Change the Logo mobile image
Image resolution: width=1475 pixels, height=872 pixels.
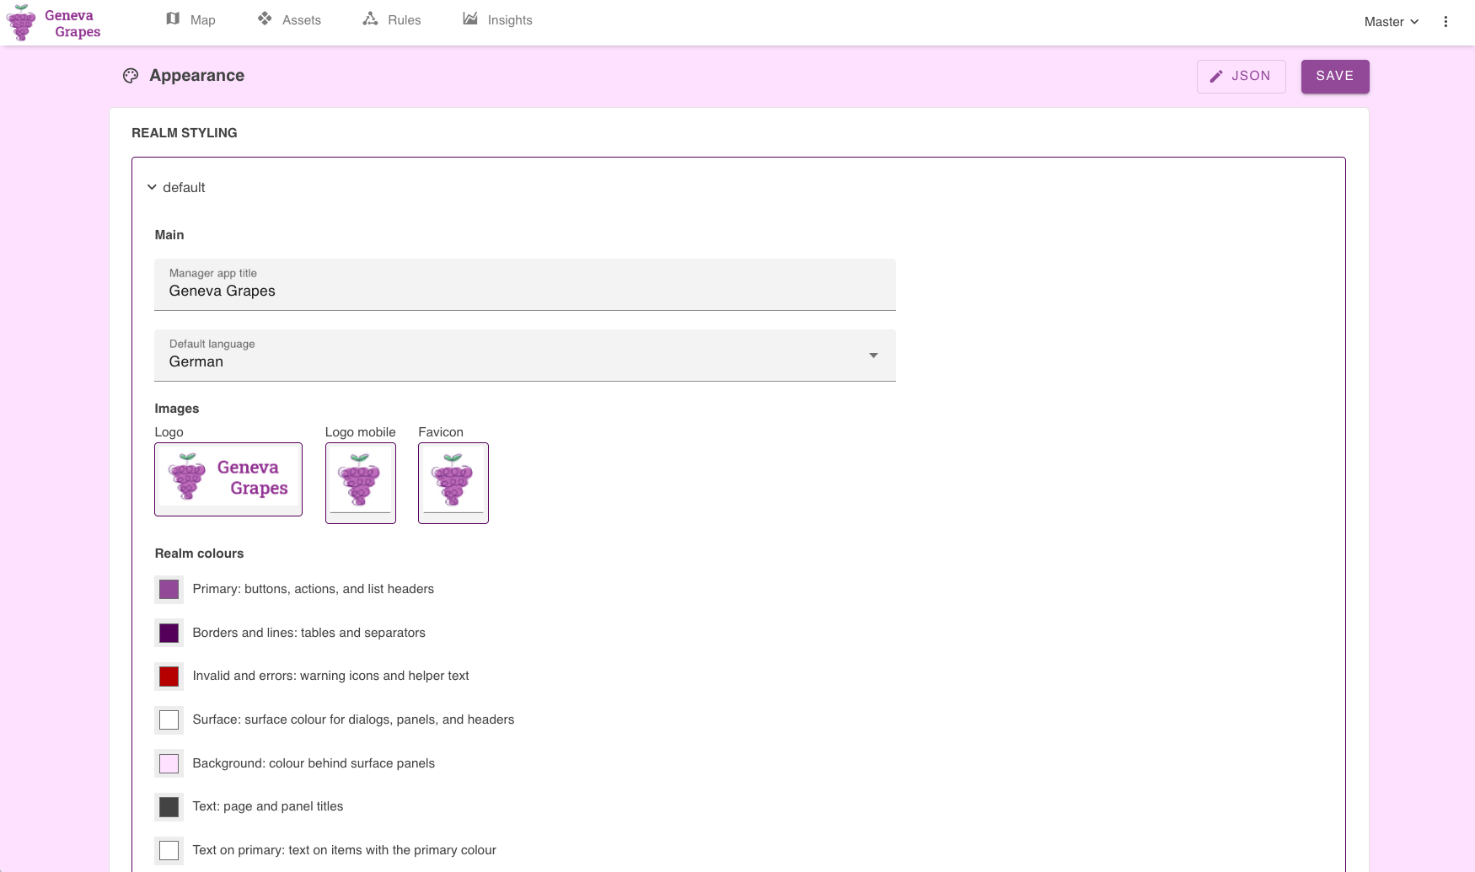361,483
